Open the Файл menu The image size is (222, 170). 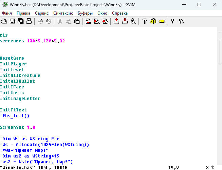(7, 13)
